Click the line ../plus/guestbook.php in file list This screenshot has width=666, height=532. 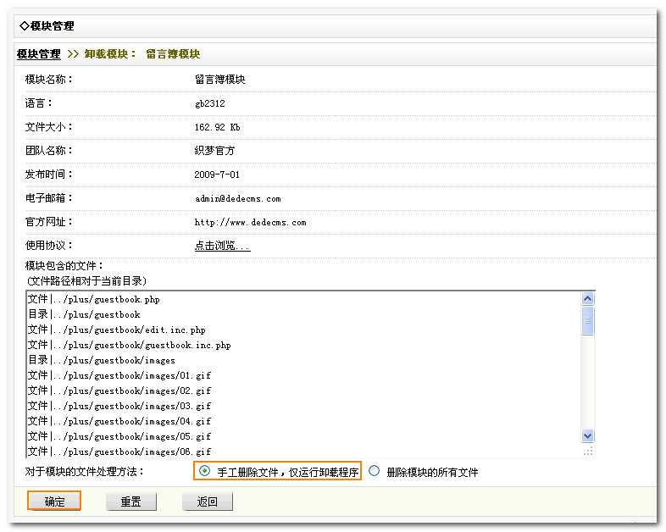click(94, 299)
